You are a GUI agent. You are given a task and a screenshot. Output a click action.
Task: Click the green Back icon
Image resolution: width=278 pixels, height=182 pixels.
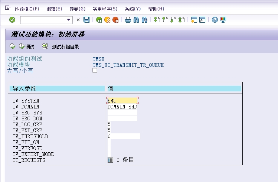(x=99, y=20)
